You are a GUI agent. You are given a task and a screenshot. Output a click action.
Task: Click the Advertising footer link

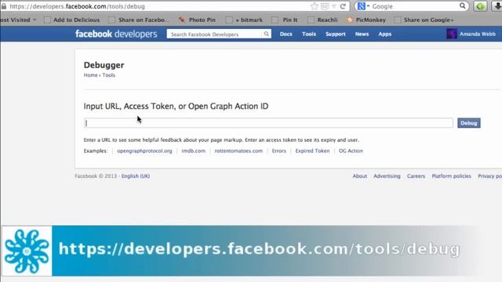pos(387,176)
